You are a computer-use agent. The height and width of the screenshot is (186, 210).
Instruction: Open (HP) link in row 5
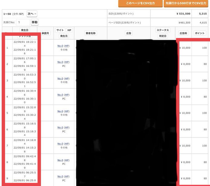point(67,111)
